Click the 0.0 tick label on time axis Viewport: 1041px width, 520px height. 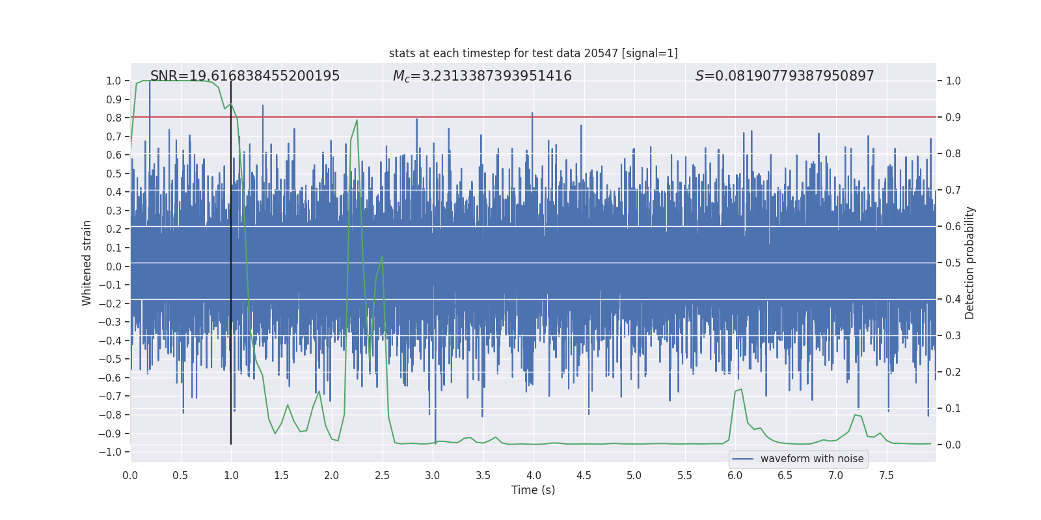tap(130, 475)
